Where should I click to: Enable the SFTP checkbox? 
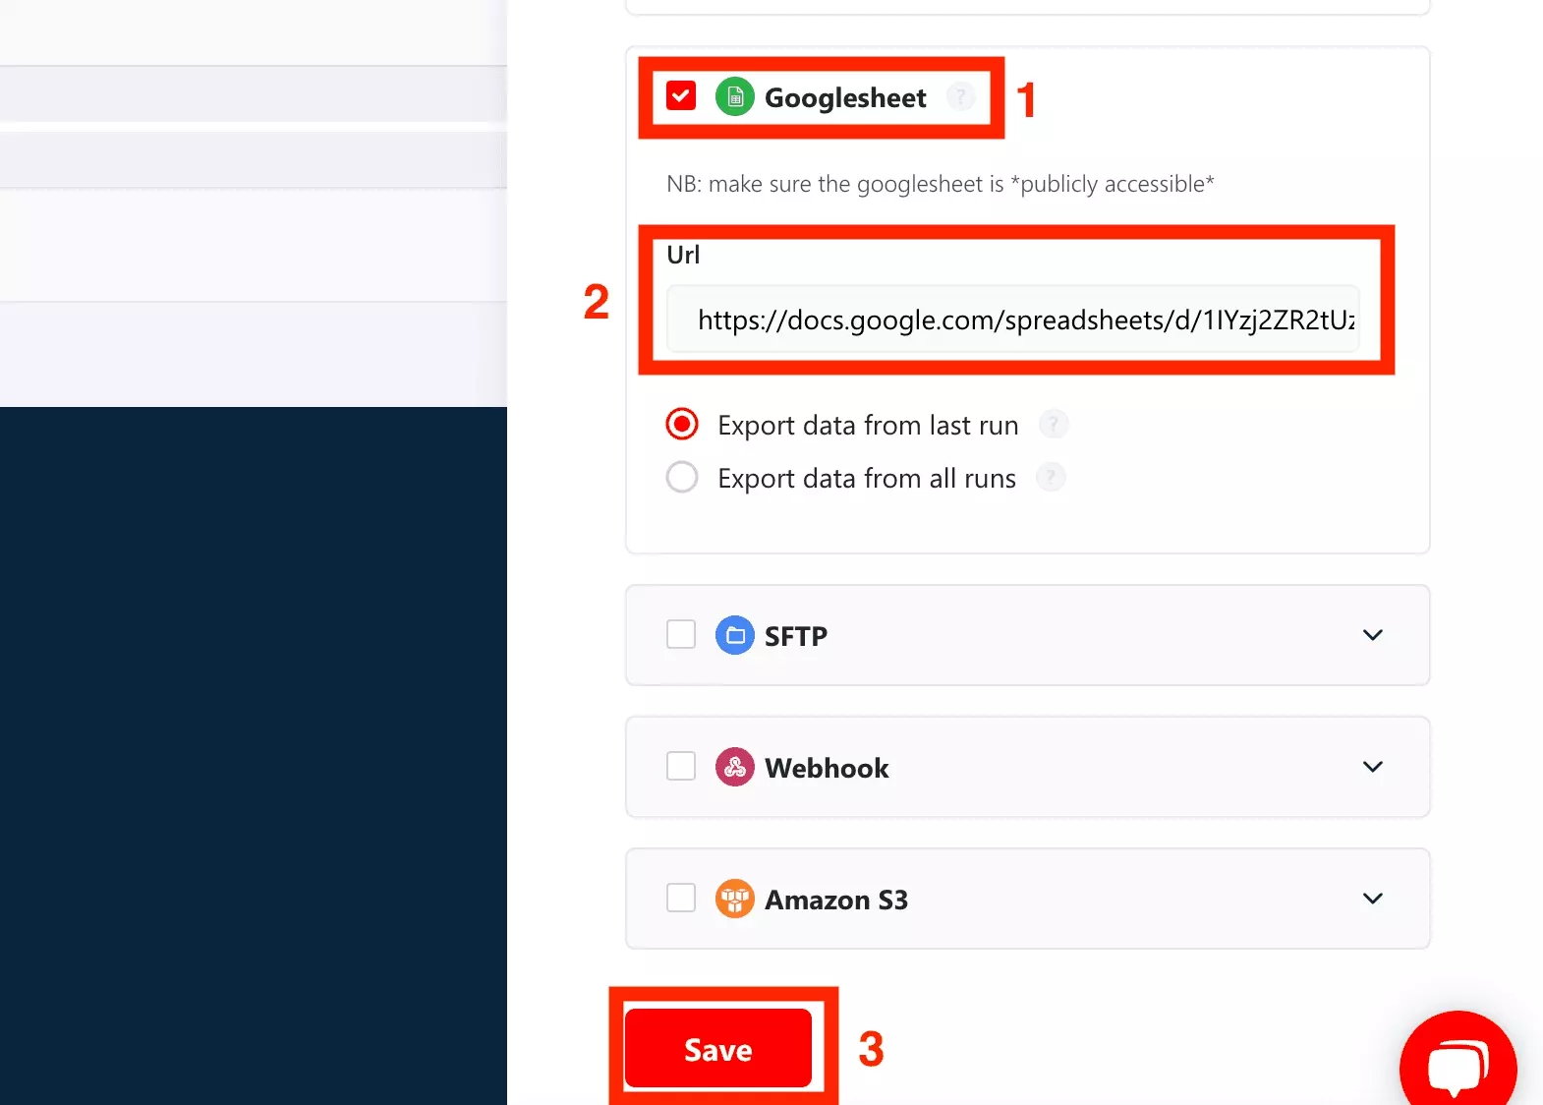coord(681,634)
